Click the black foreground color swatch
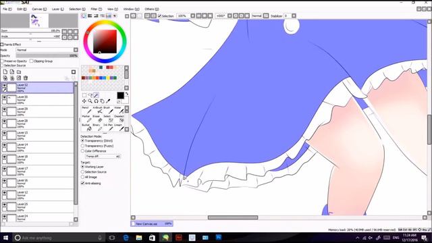 120,95
